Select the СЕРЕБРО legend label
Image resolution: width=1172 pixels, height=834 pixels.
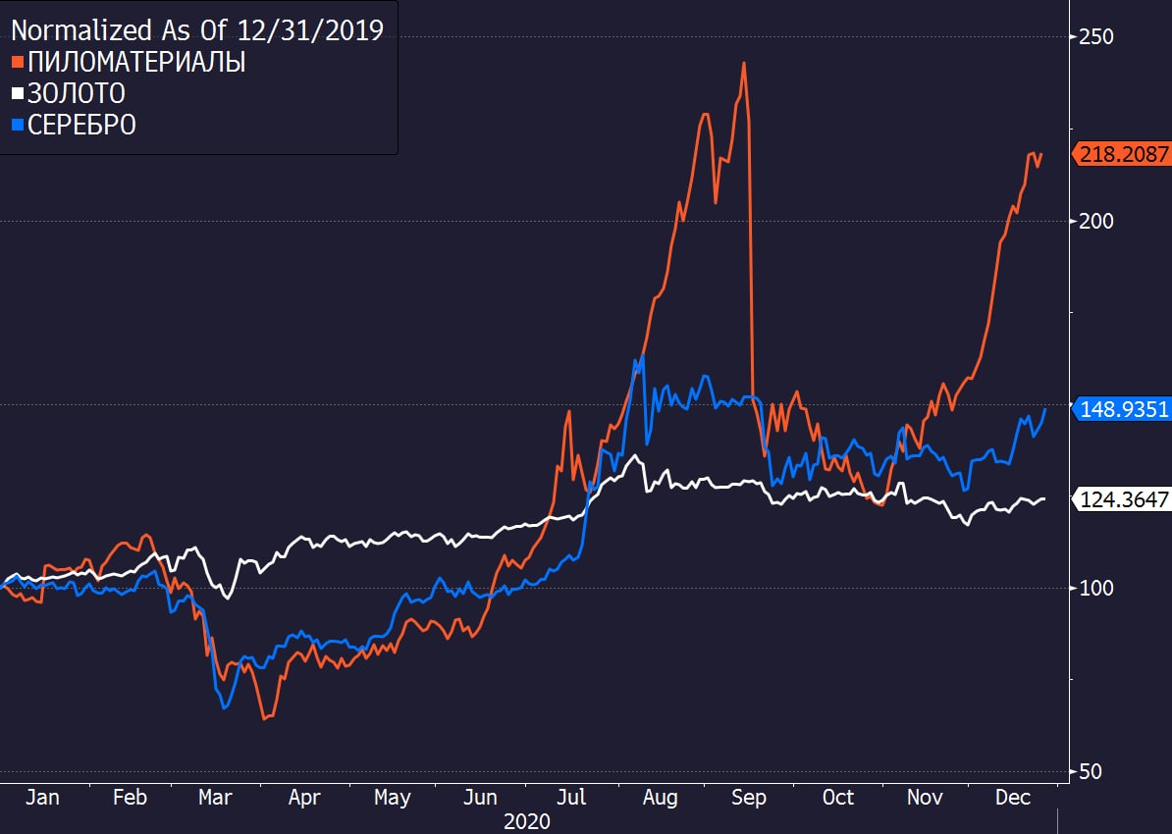tap(81, 126)
